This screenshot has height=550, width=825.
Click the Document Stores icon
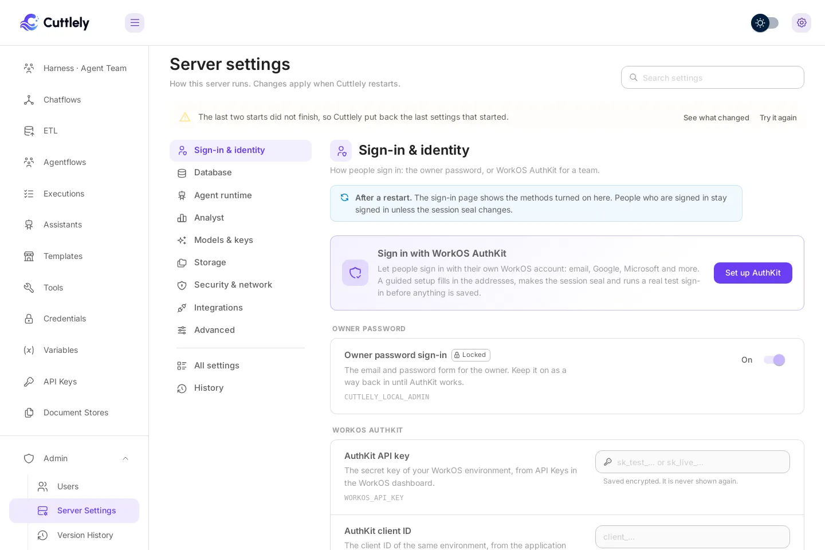[29, 412]
